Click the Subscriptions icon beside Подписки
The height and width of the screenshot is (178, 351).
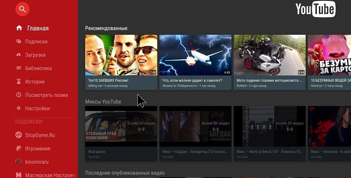[x=19, y=42]
